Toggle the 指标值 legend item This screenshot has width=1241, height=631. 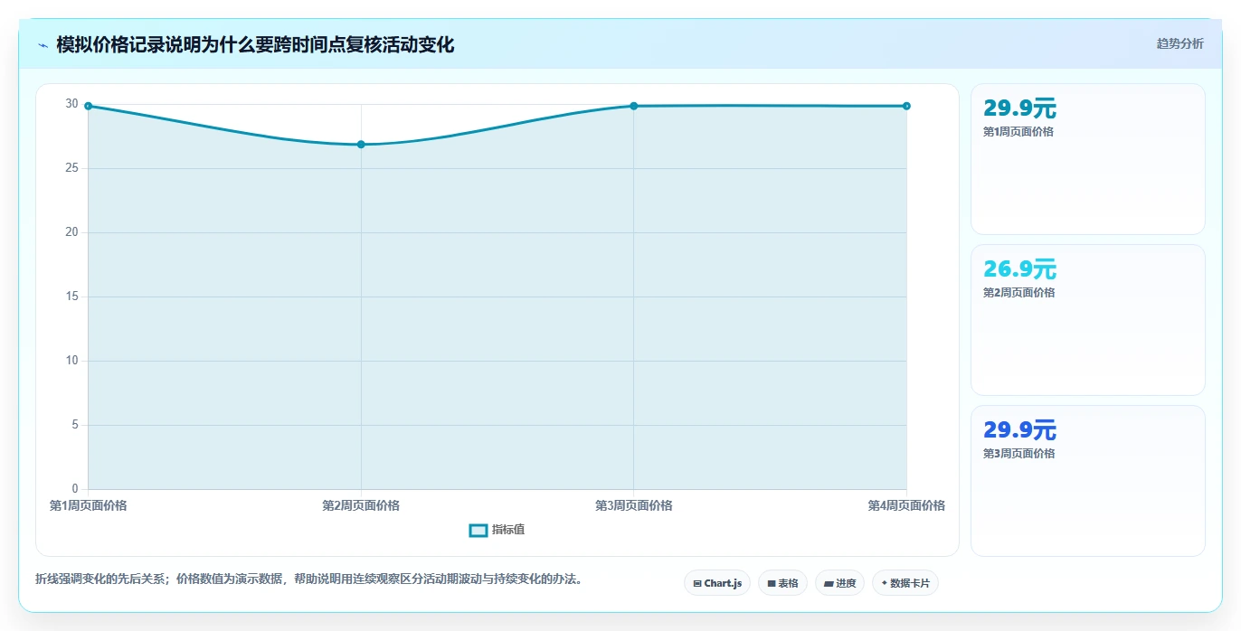tap(497, 530)
